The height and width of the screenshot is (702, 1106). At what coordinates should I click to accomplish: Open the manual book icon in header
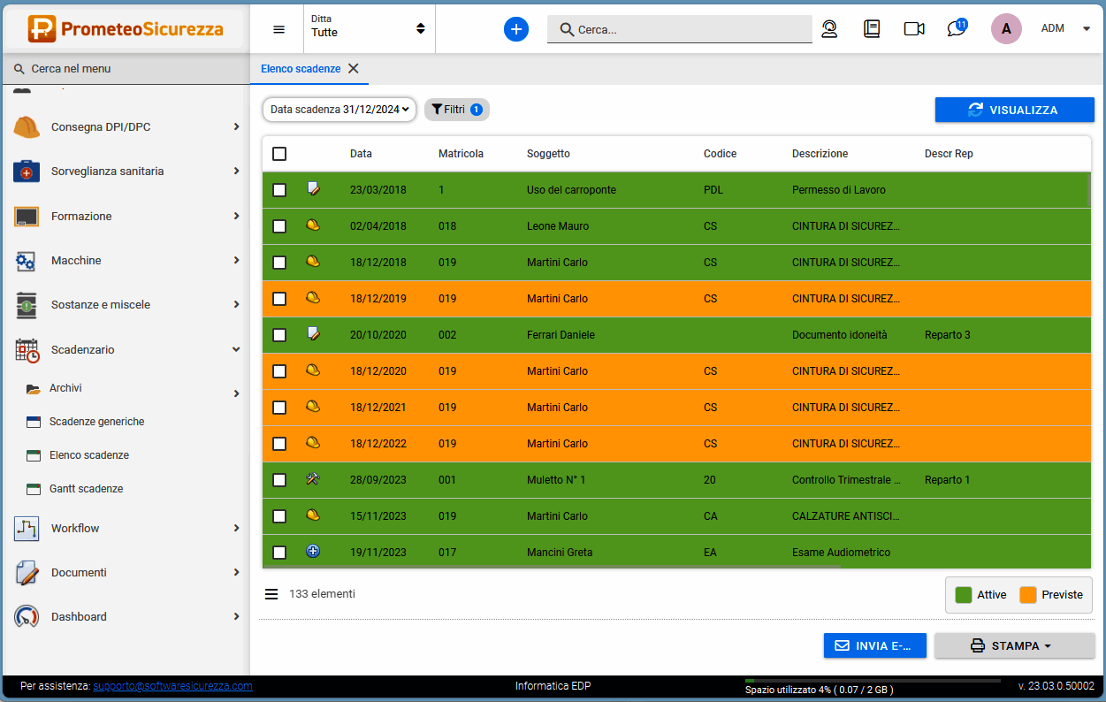(x=872, y=29)
